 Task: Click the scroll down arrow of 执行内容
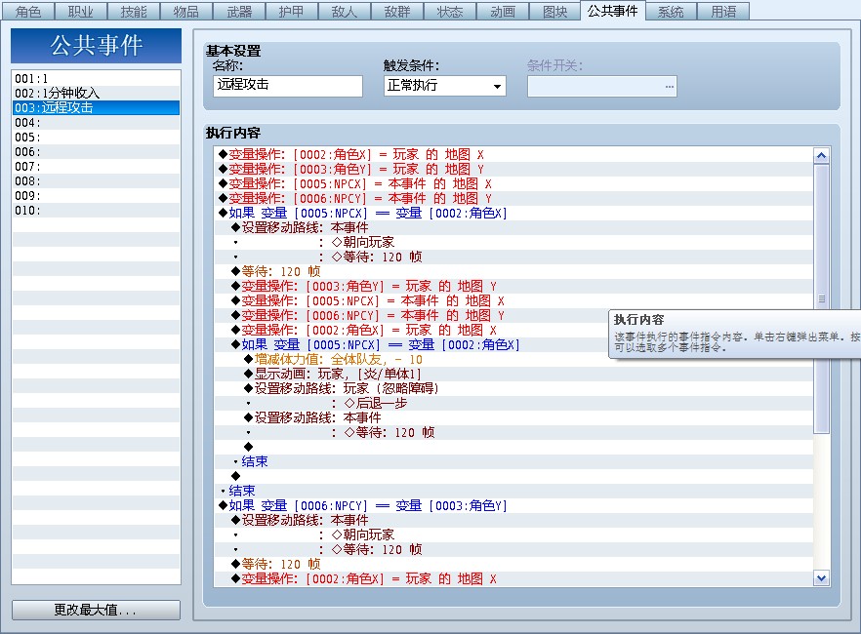tap(822, 577)
